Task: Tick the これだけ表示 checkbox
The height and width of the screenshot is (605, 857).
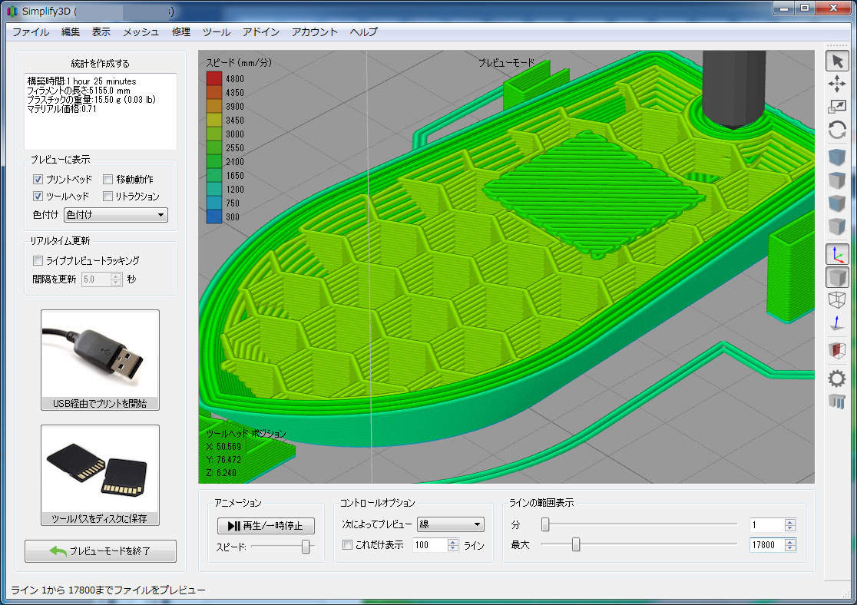Action: [x=348, y=545]
